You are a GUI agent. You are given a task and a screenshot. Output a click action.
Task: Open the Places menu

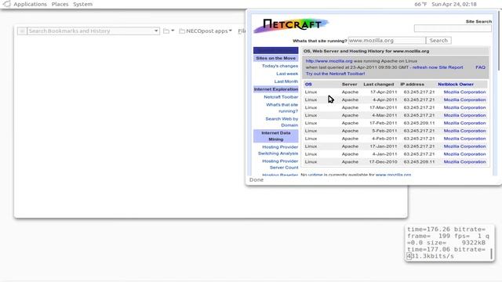[60, 4]
